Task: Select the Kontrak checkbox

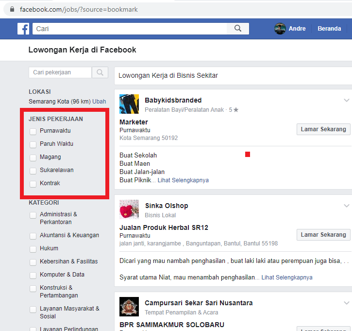Action: 33,184
